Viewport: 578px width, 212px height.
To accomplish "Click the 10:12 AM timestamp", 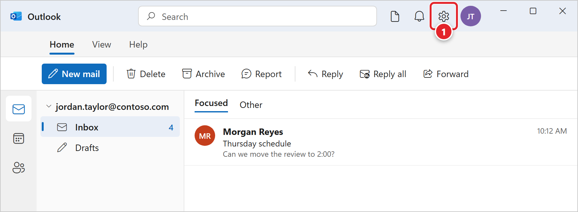I will tap(552, 131).
